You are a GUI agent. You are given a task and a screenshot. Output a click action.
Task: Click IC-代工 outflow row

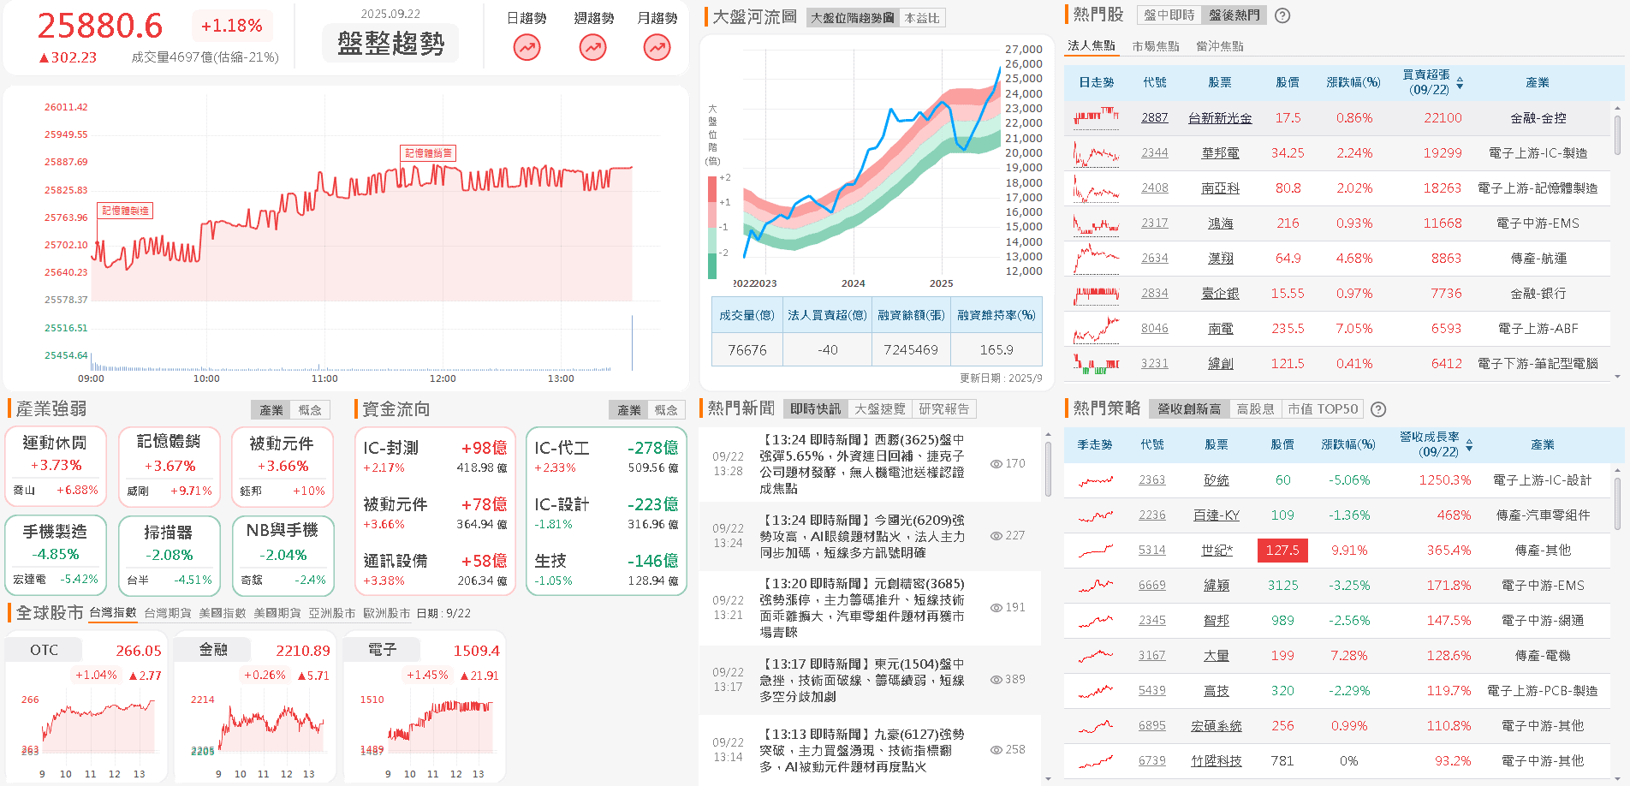[606, 456]
